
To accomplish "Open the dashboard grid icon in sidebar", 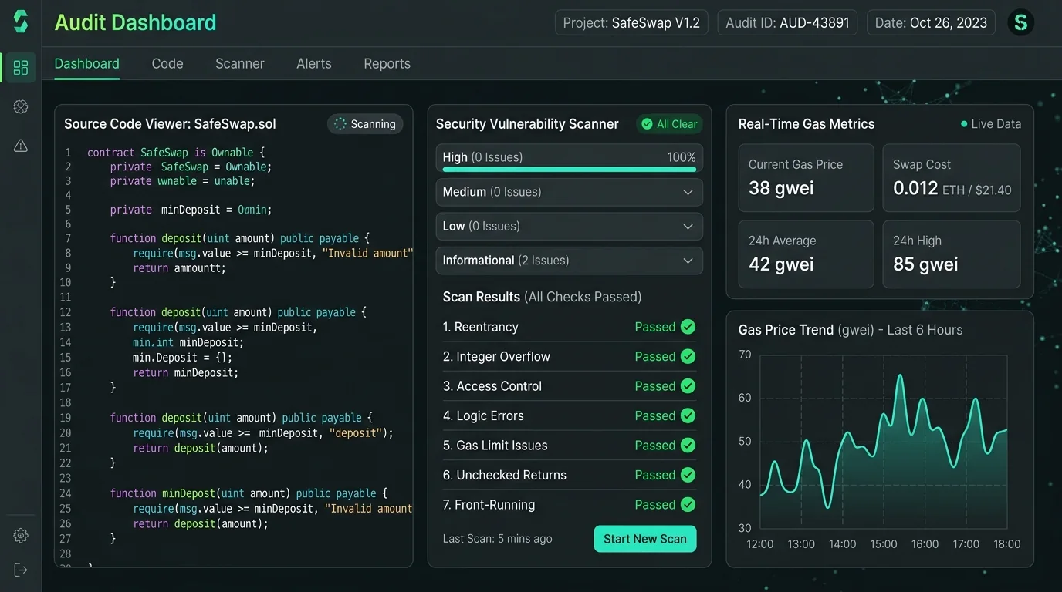I will click(x=21, y=67).
